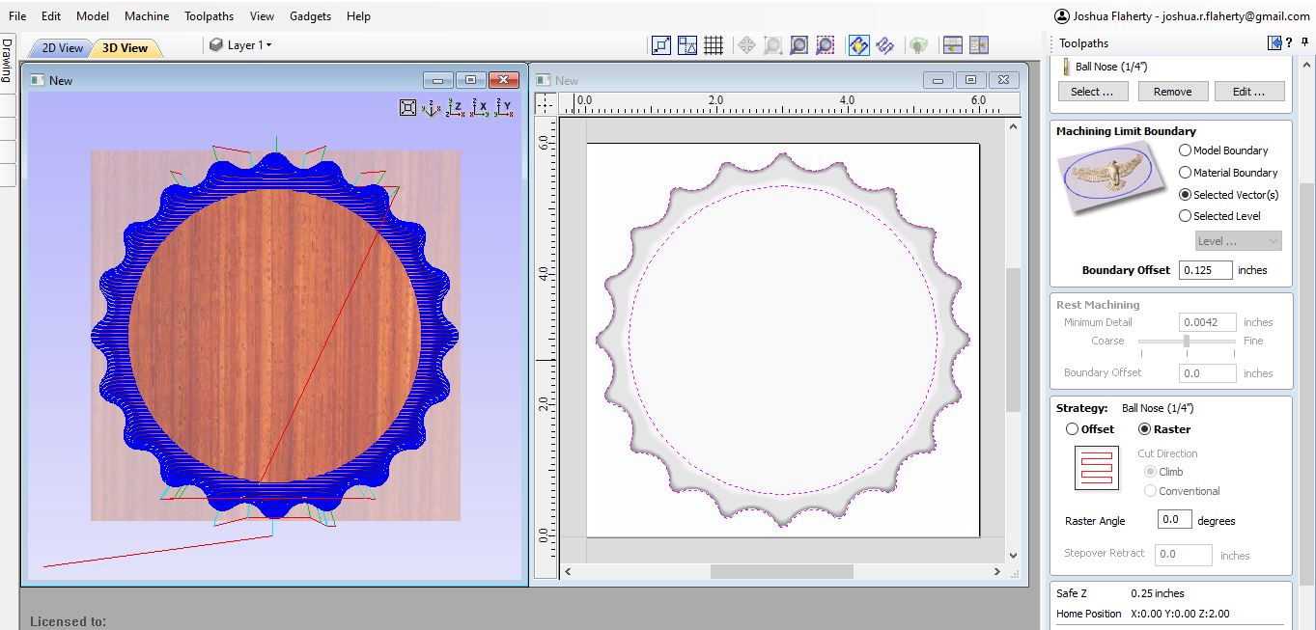This screenshot has width=1316, height=630.
Task: Select the Model Boundary radio option
Action: (1186, 151)
